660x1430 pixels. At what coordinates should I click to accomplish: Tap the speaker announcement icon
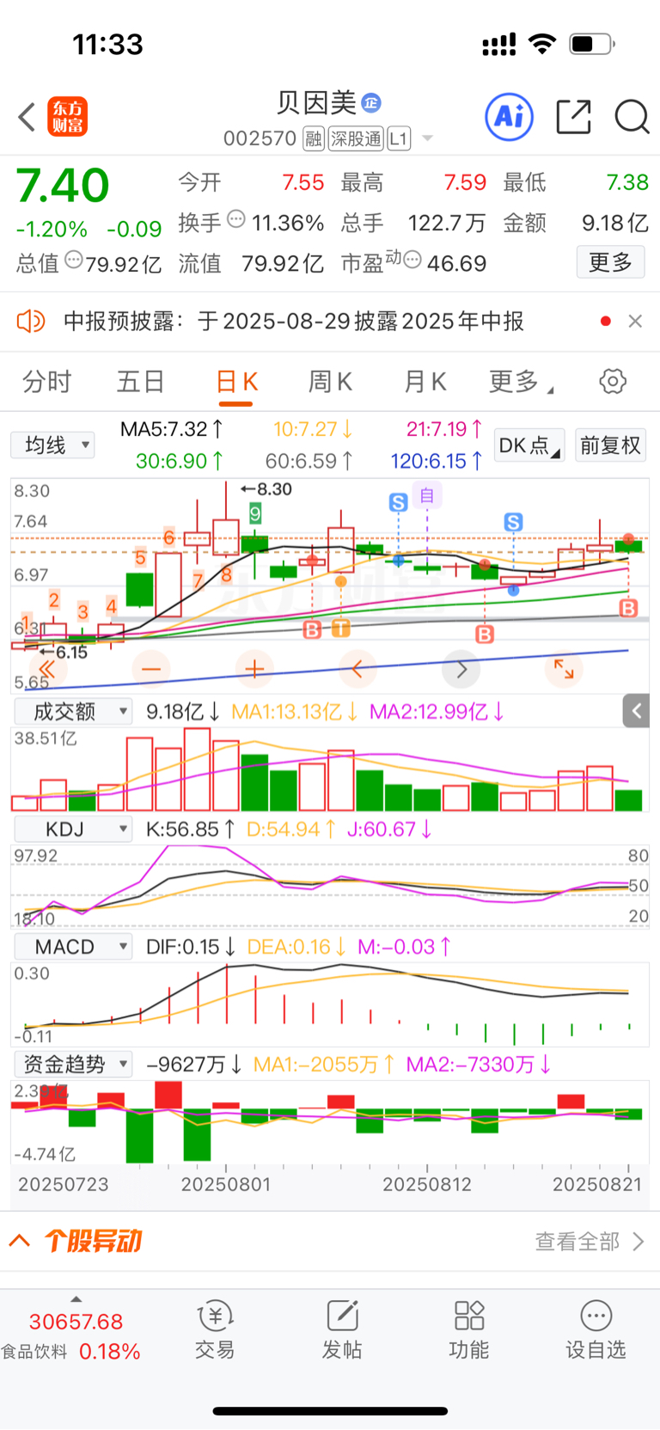31,322
